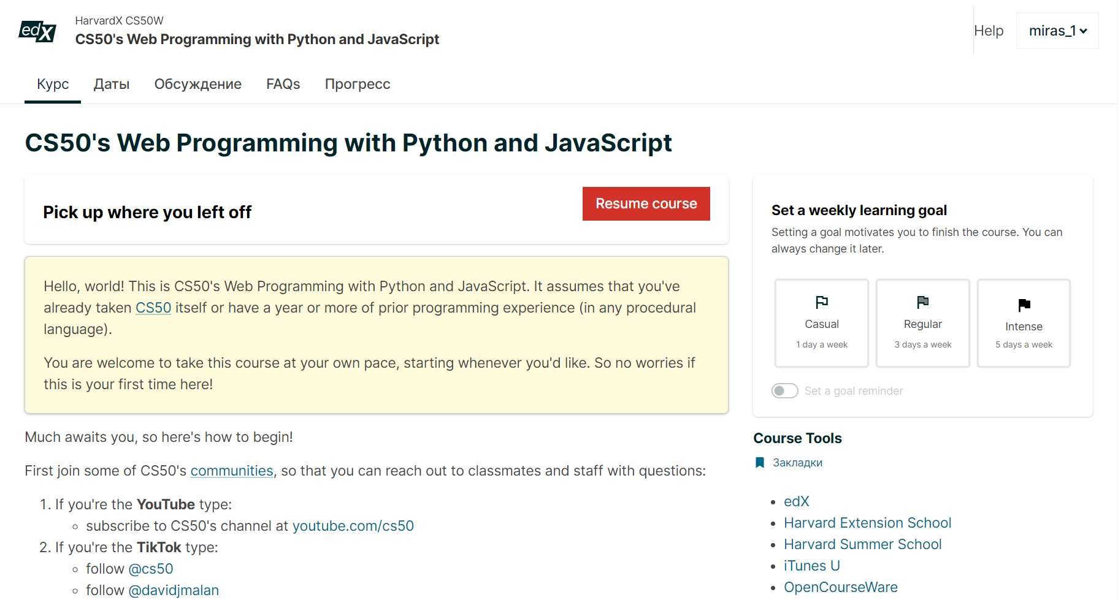Click the 'Set a weekly learning goal' heading

point(859,210)
